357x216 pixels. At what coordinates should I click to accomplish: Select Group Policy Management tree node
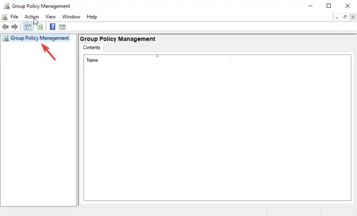pos(40,38)
